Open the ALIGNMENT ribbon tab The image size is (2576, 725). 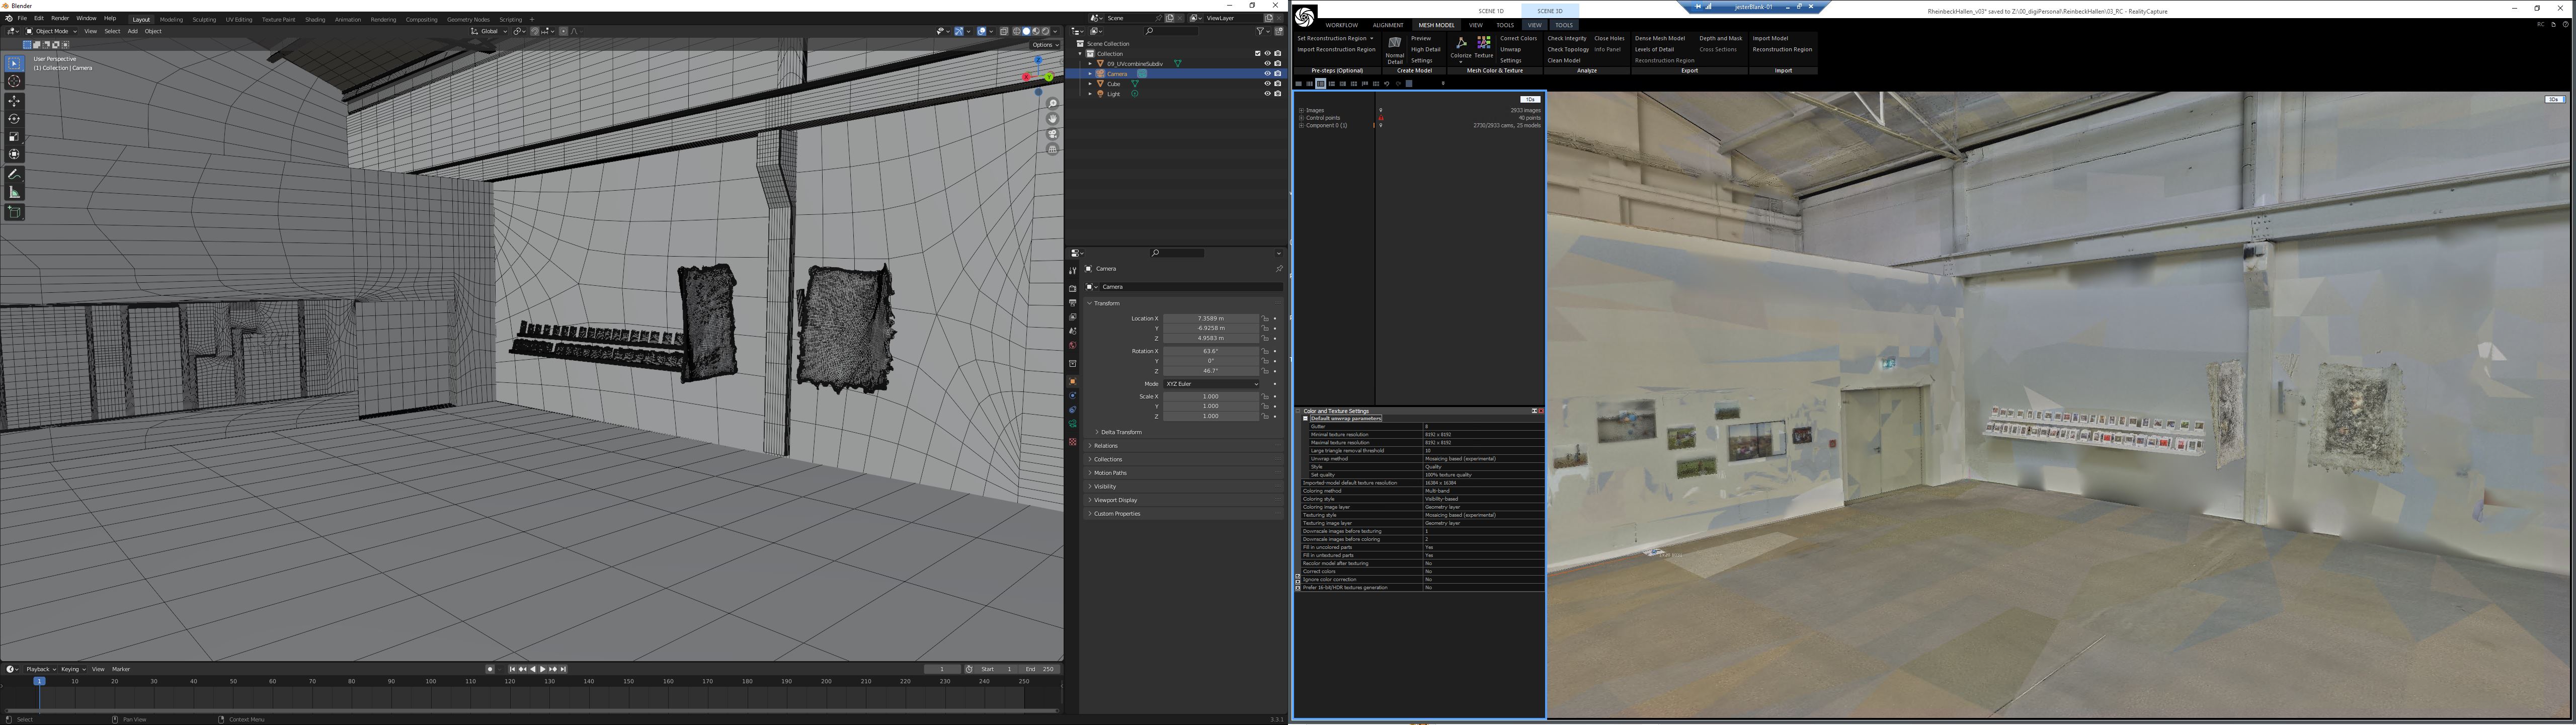1387,25
